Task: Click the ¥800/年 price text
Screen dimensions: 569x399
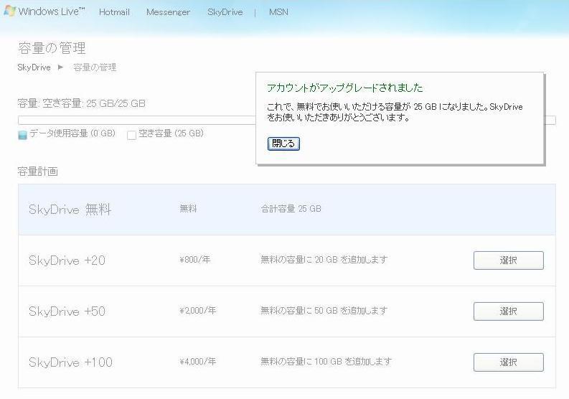Action: 195,260
